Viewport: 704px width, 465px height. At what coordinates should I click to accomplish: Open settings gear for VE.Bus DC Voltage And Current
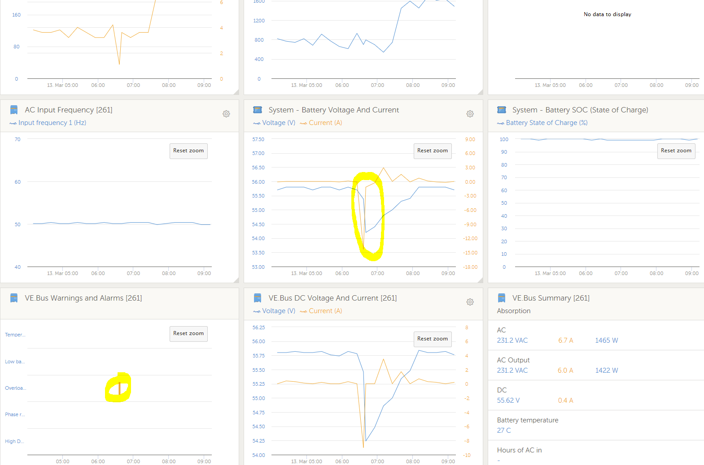470,302
